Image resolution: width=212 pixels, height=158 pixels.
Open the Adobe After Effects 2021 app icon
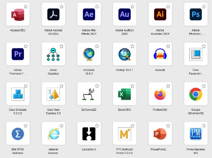pos(89,14)
